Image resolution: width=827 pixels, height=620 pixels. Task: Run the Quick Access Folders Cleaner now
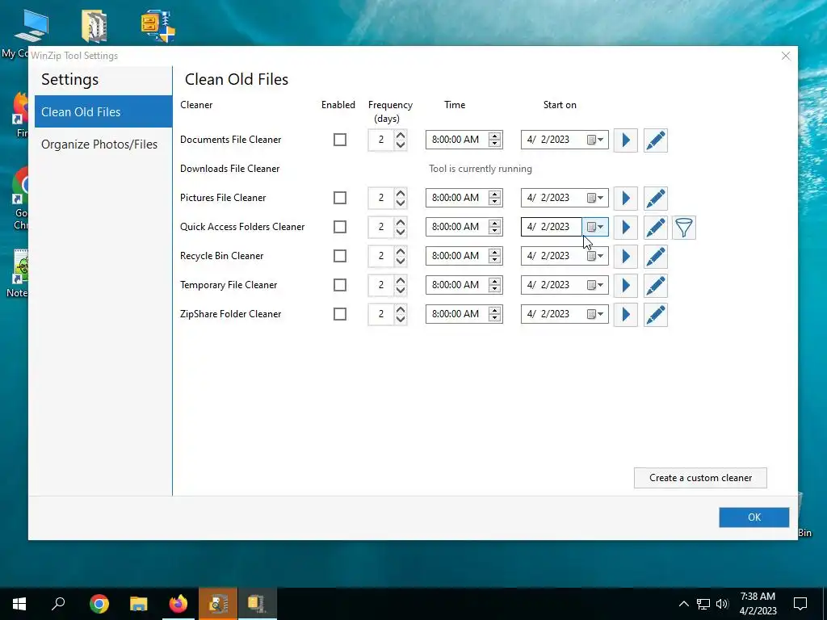coord(626,227)
